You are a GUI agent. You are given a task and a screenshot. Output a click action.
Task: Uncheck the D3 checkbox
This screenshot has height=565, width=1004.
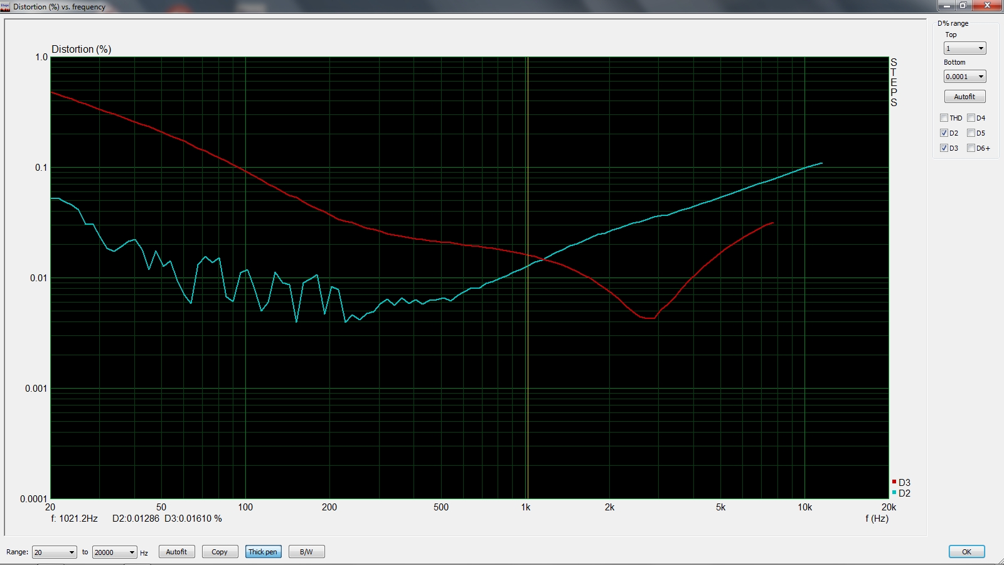coord(944,148)
